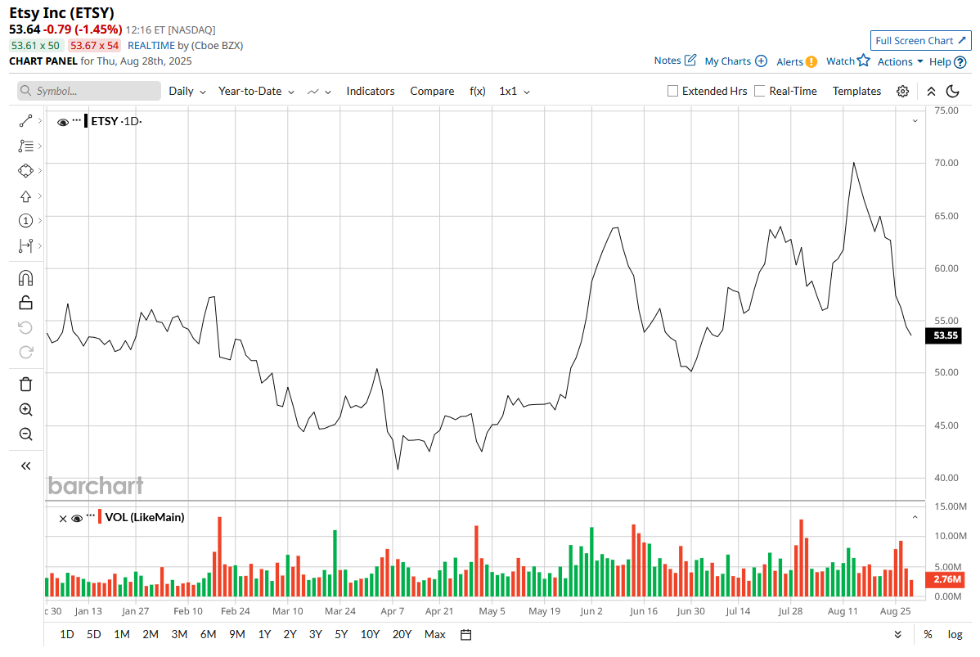
Task: Open the f(x) expressions menu
Action: click(478, 92)
